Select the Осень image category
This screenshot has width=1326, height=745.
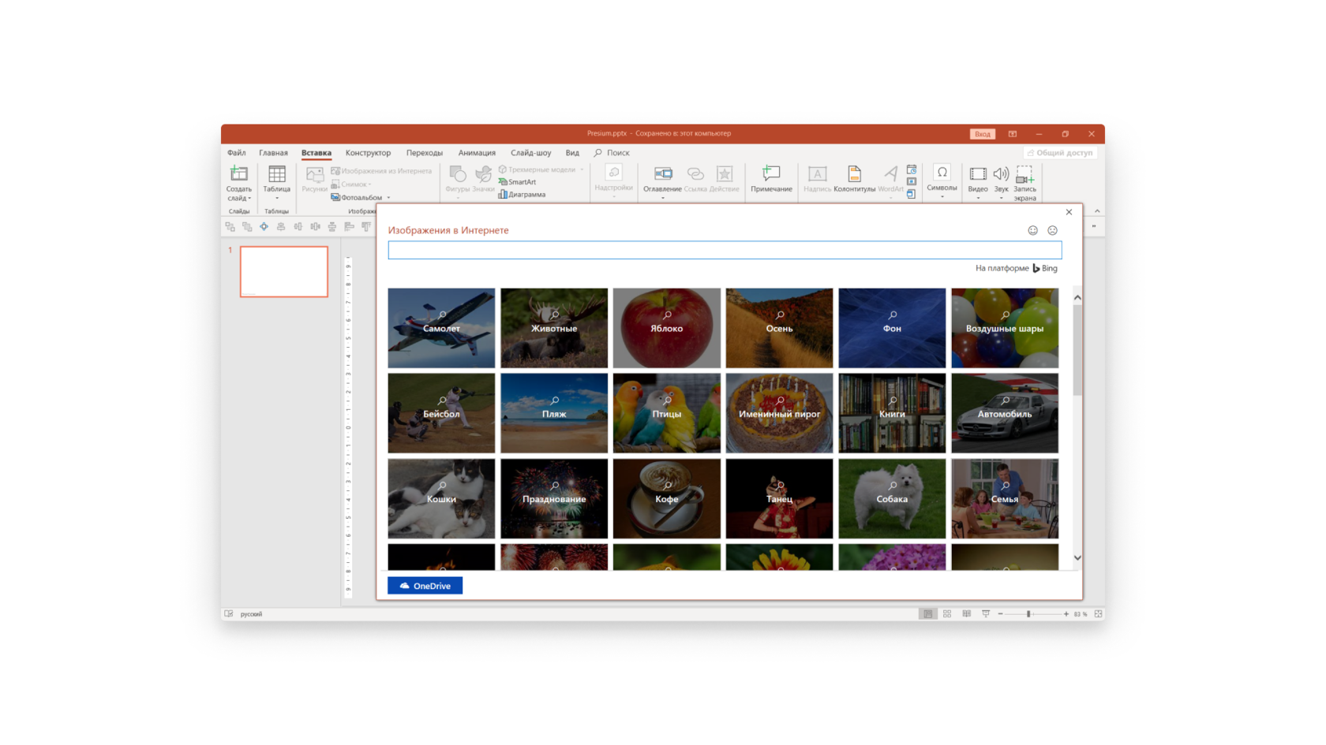779,328
